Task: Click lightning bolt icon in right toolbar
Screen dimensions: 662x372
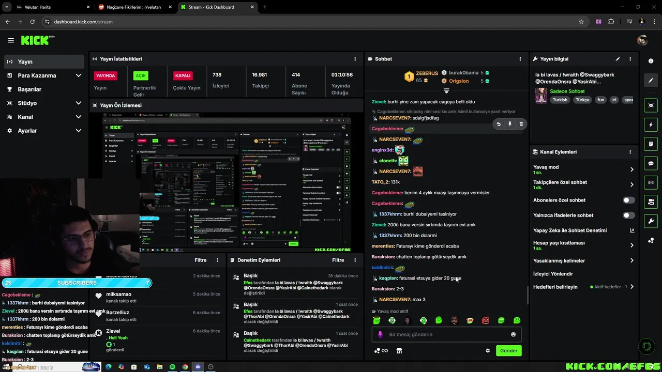Action: click(x=651, y=125)
